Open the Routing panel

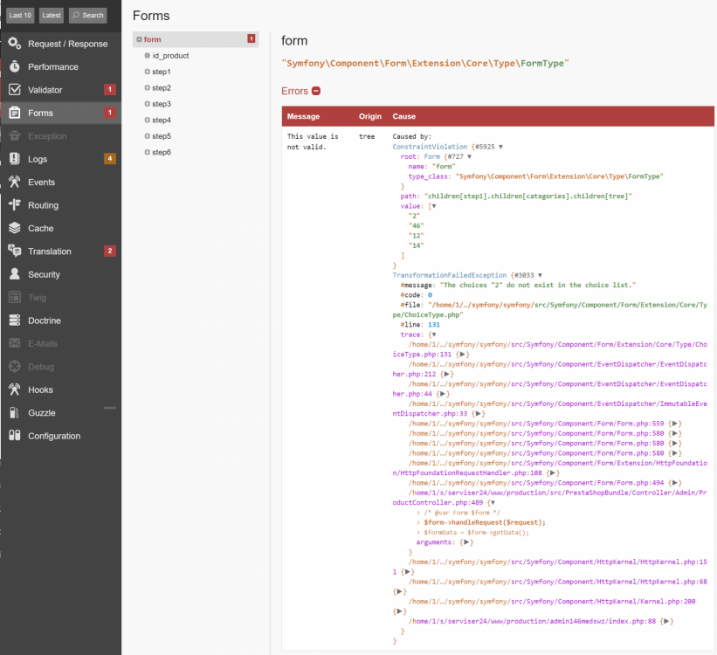(x=61, y=205)
